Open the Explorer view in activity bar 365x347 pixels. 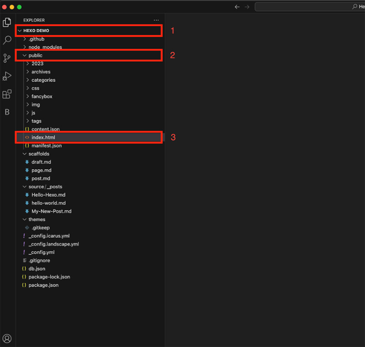(x=7, y=22)
